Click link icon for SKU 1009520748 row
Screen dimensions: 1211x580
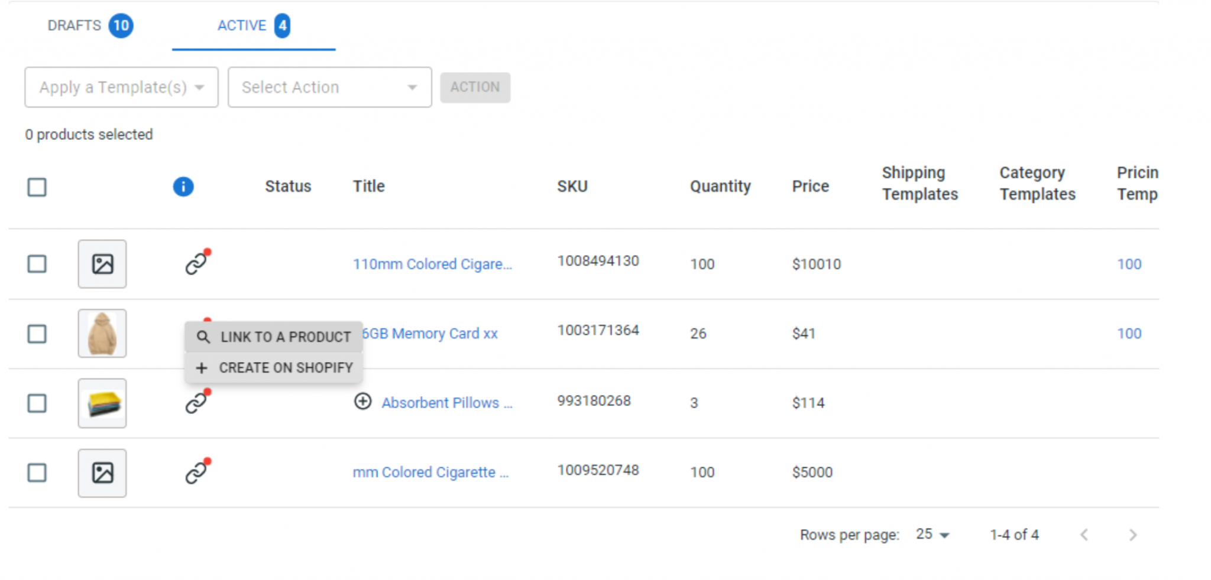(x=196, y=473)
